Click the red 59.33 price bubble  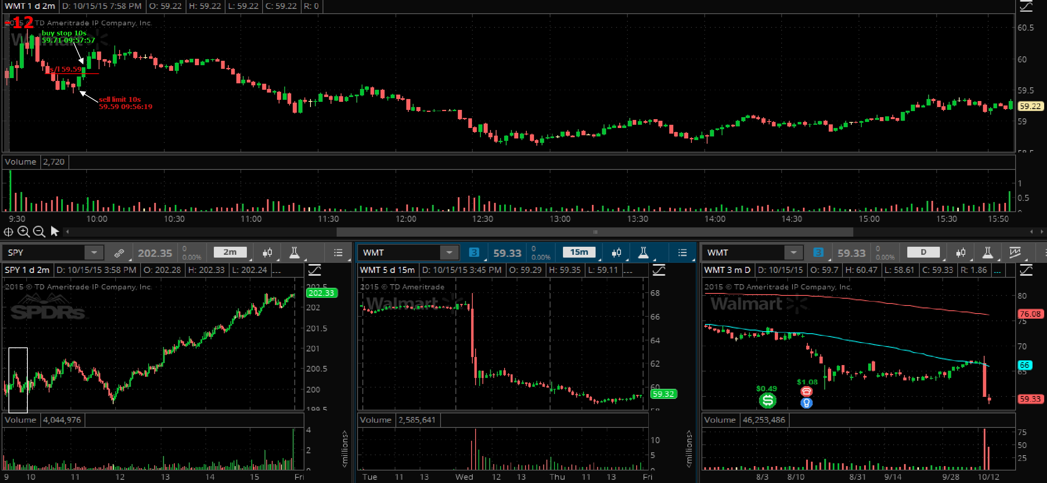(1030, 399)
